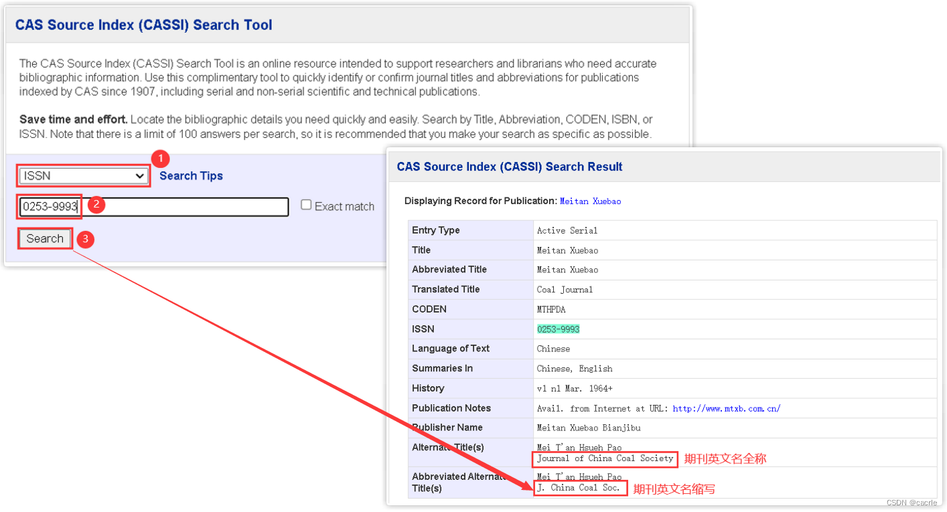Click the Search button
Image resolution: width=947 pixels, height=512 pixels.
click(45, 239)
